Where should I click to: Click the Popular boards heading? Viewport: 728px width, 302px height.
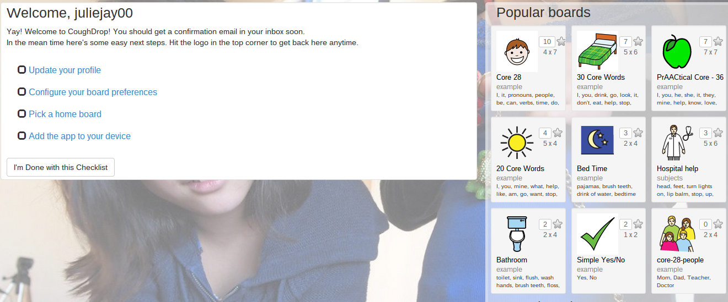point(543,13)
